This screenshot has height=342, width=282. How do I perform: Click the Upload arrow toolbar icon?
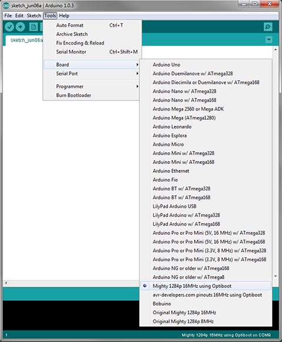click(21, 27)
